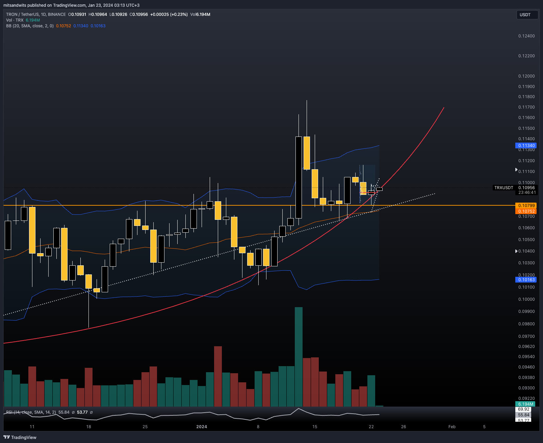The image size is (543, 443).
Task: Click the blue 0.10163 price axis label
Action: 526,280
